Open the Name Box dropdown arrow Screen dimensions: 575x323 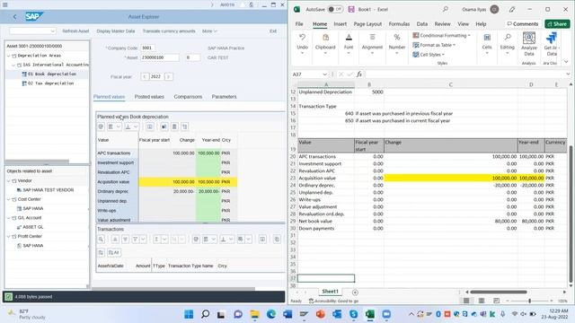pos(324,74)
